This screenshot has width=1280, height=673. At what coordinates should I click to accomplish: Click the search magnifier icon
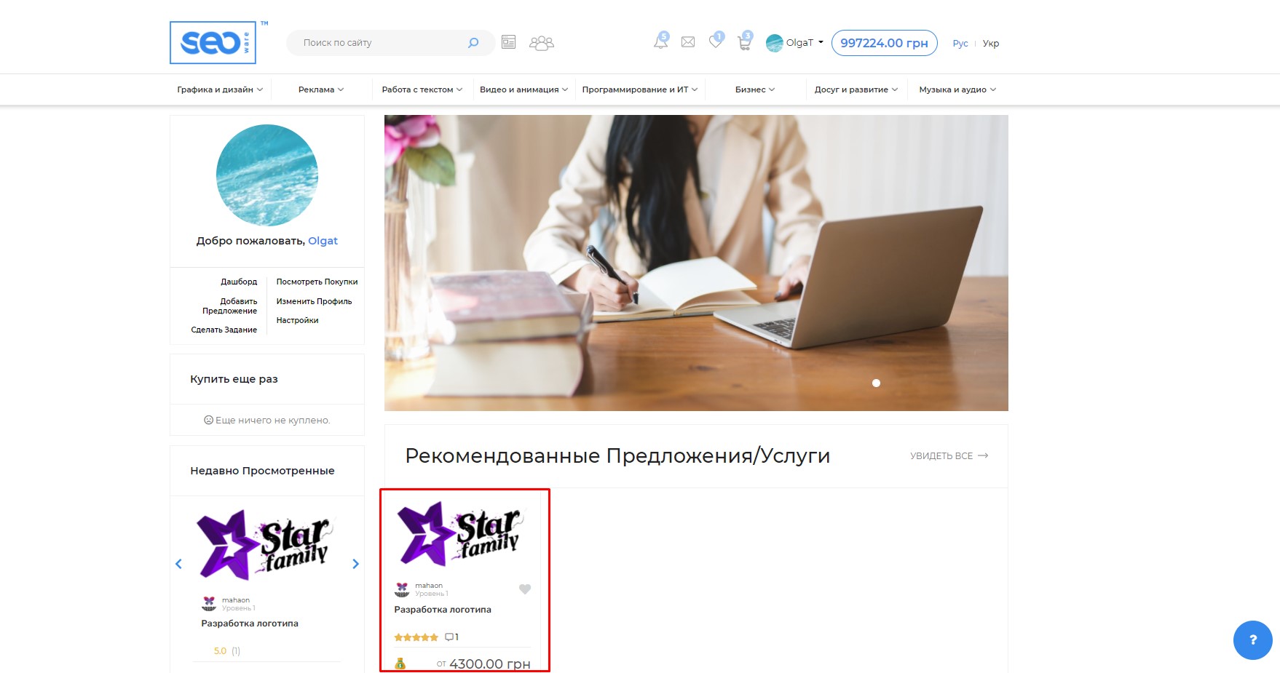[x=473, y=43]
